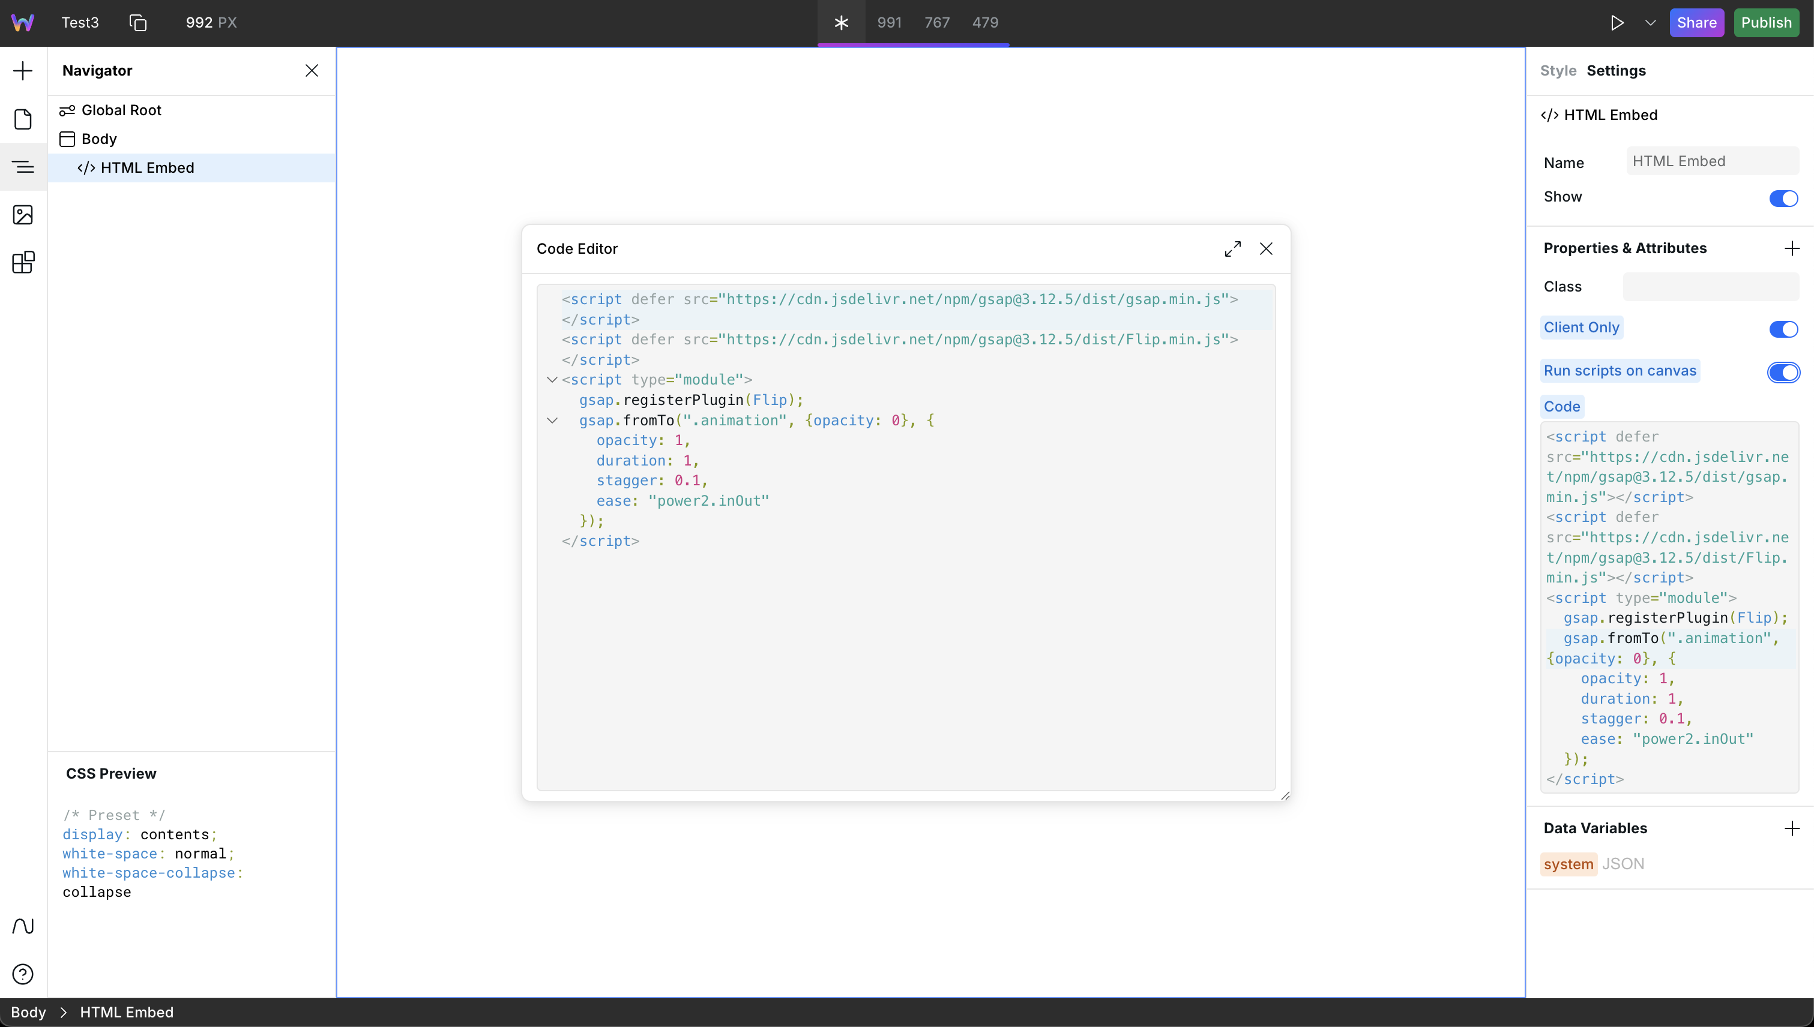Select the 767 breakpoint tab
Viewport: 1814px width, 1027px height.
click(x=936, y=23)
